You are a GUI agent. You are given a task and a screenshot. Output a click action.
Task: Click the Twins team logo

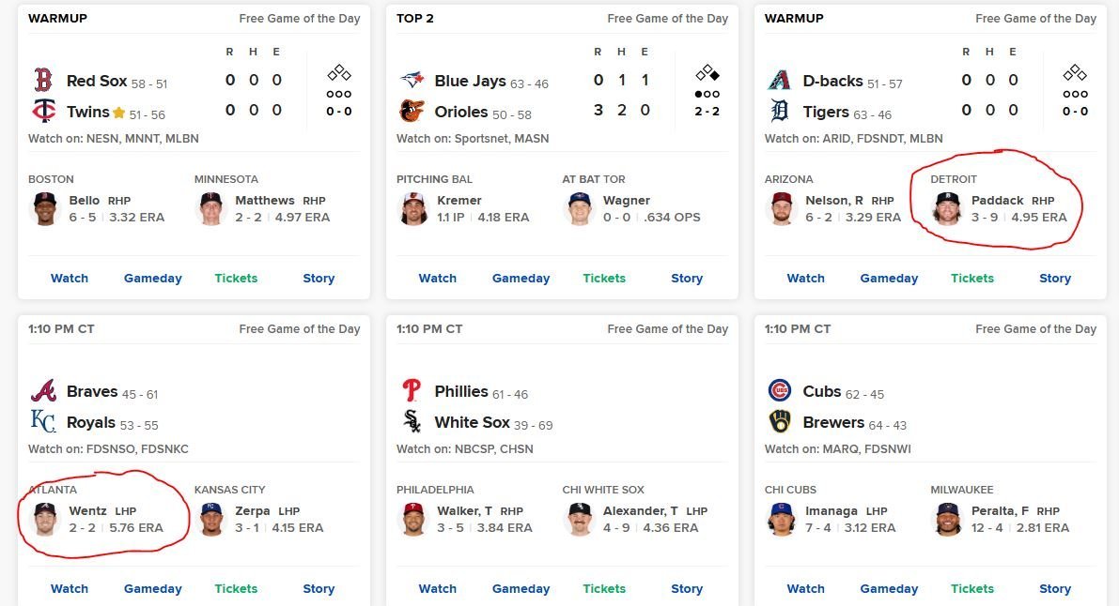click(x=42, y=112)
